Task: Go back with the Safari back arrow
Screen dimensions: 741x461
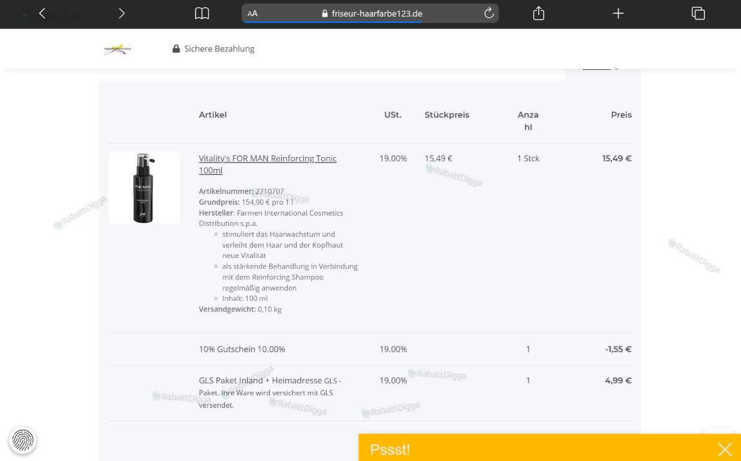Action: point(42,13)
